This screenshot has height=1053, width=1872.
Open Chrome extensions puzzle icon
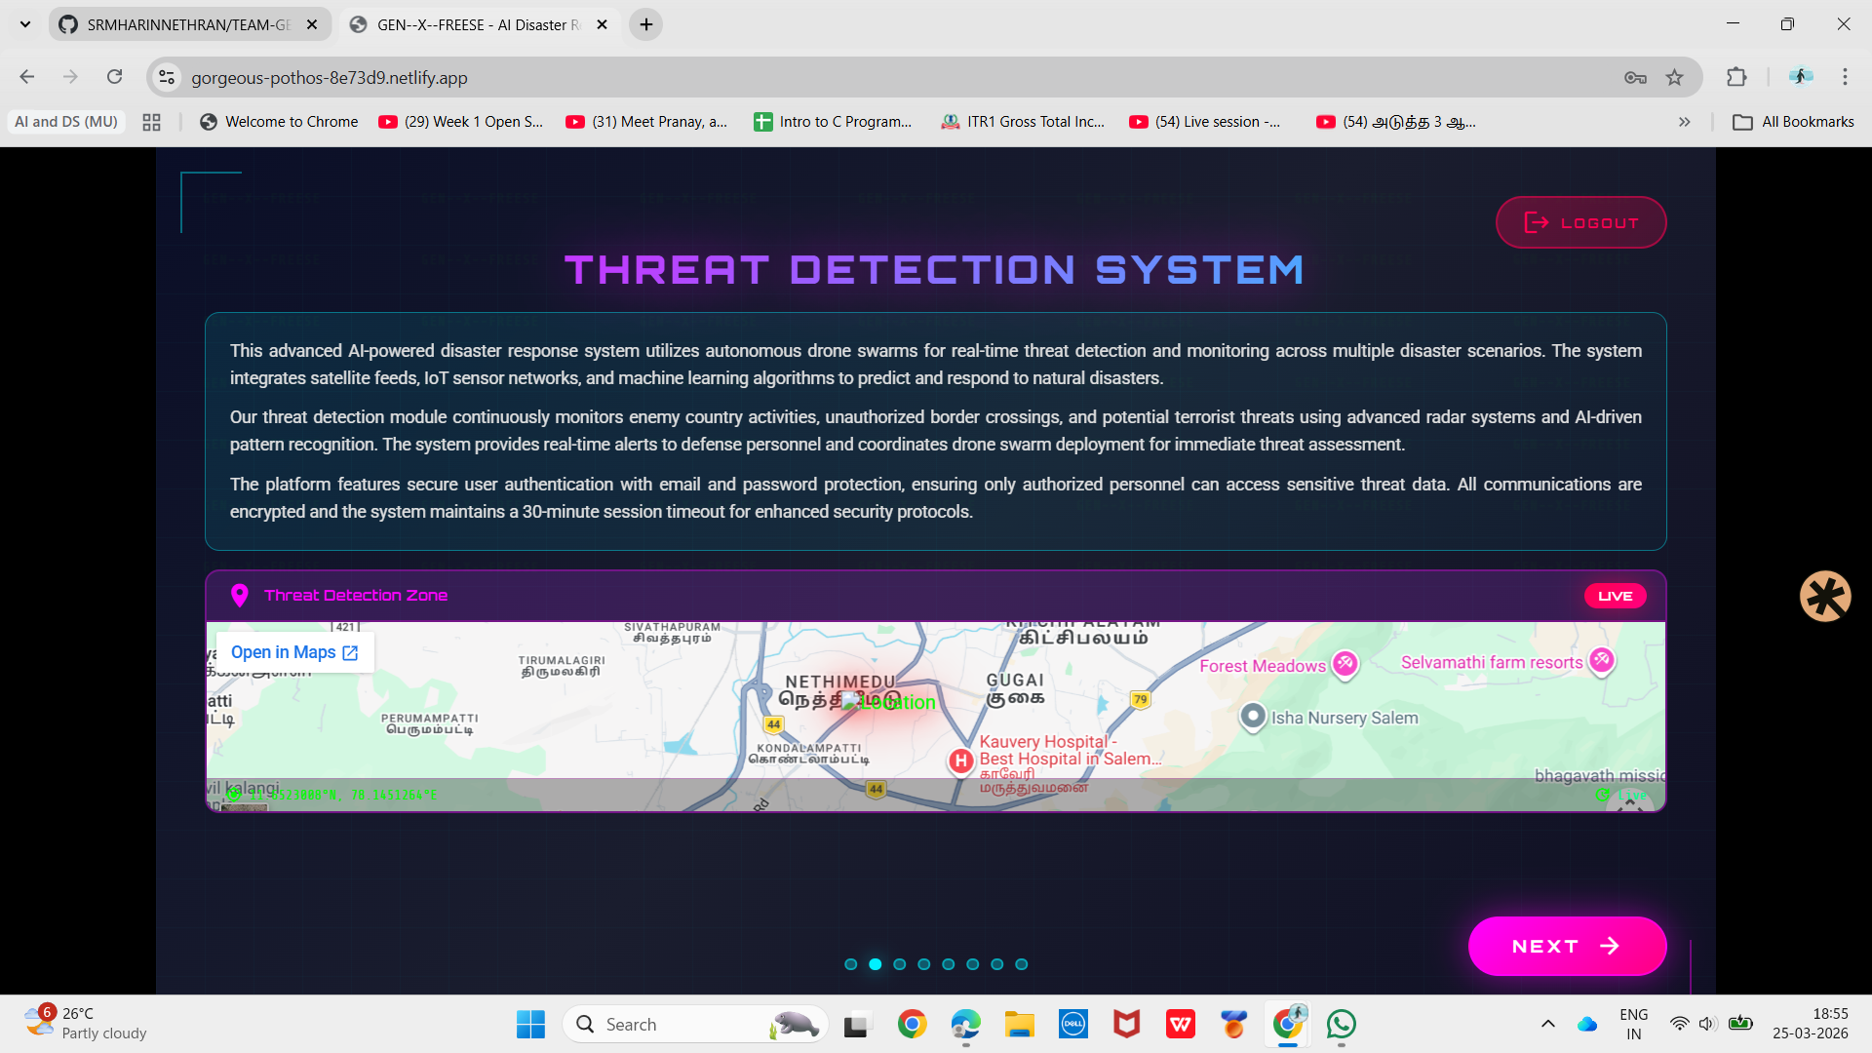pos(1736,77)
